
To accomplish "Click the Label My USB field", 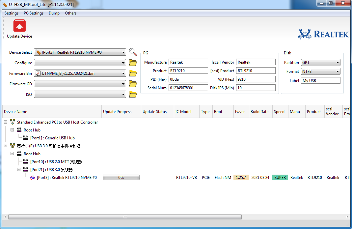I will click(x=321, y=80).
